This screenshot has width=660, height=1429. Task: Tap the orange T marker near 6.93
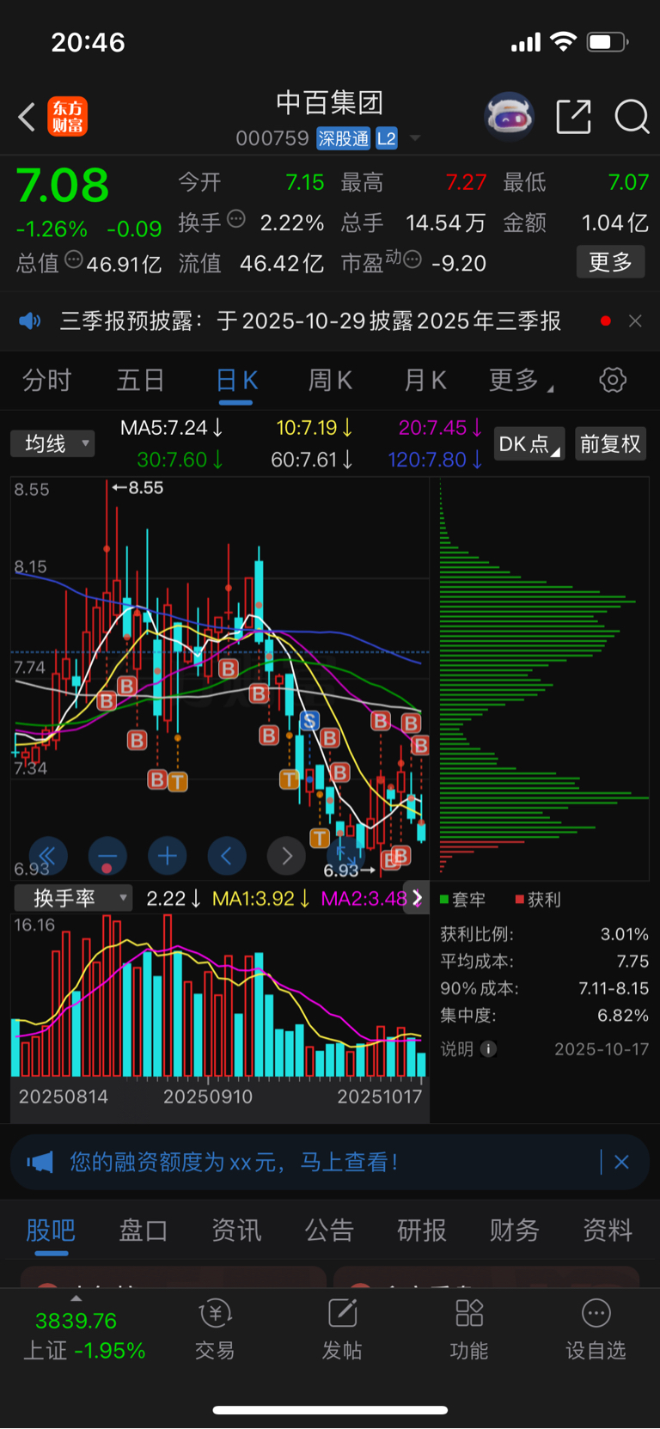pyautogui.click(x=320, y=838)
